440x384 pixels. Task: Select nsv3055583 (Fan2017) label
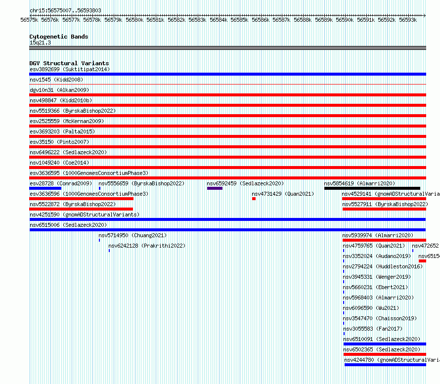pos(373,329)
